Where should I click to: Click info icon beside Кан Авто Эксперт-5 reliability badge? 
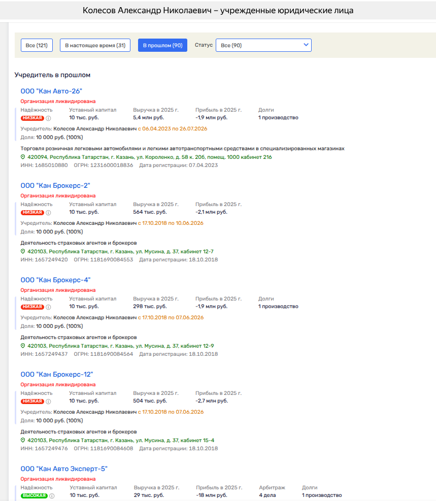[x=52, y=496]
